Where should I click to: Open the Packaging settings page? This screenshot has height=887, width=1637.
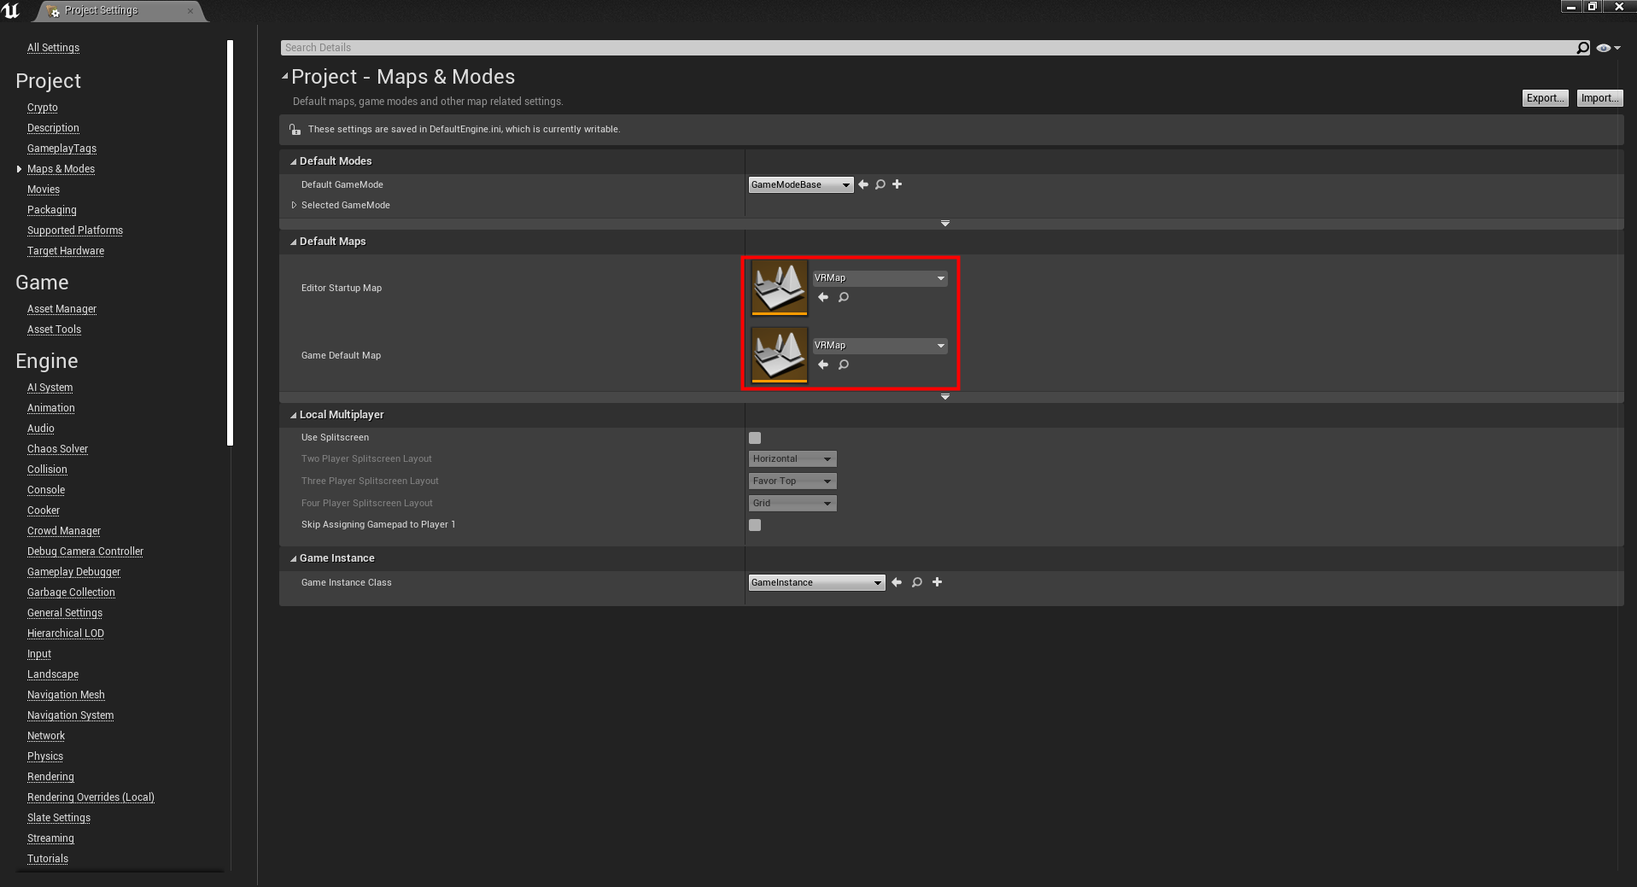(x=52, y=210)
